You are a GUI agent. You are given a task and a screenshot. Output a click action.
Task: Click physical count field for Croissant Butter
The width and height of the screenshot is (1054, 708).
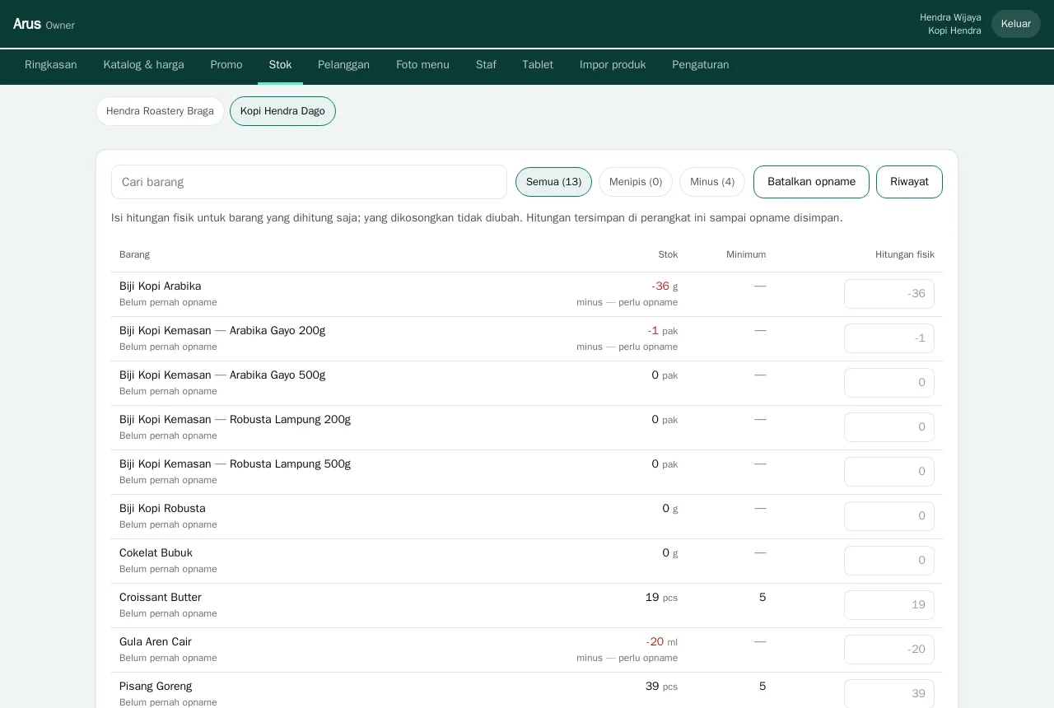(889, 605)
